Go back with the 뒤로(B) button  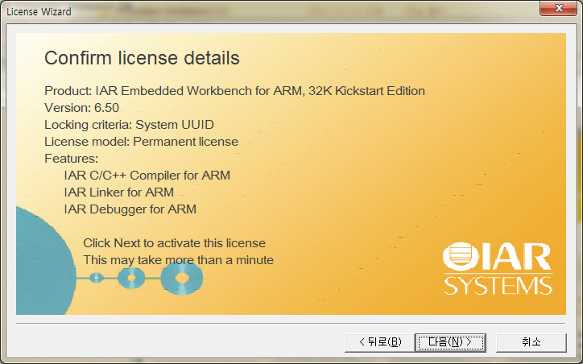pos(379,342)
